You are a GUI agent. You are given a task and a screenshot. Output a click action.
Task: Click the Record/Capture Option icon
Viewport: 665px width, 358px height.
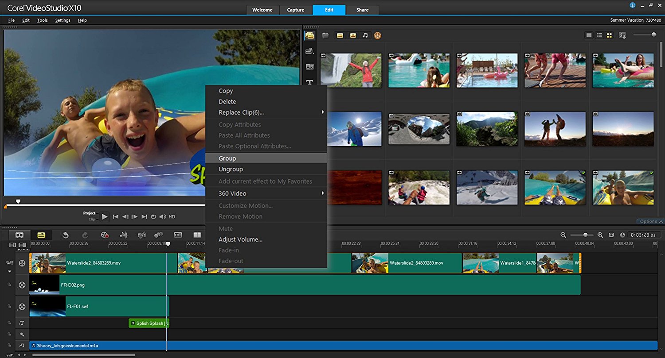105,235
